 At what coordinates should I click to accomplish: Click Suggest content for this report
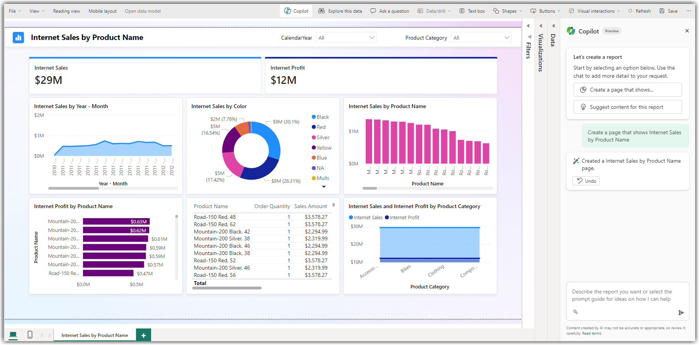tap(627, 107)
